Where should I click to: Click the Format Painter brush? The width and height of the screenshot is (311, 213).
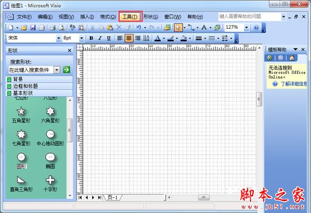coord(128,28)
